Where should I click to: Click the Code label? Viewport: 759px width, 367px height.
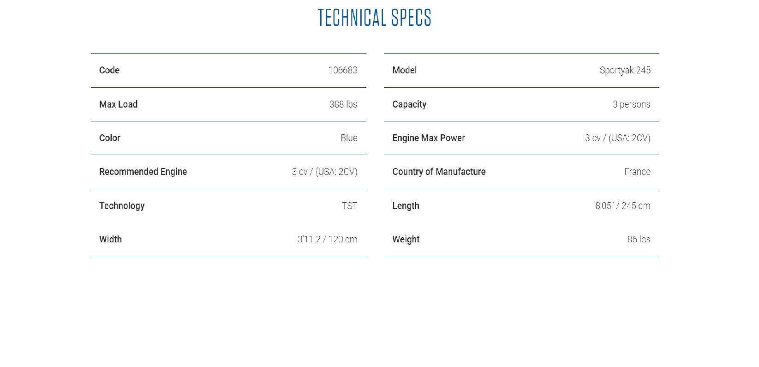coord(109,70)
